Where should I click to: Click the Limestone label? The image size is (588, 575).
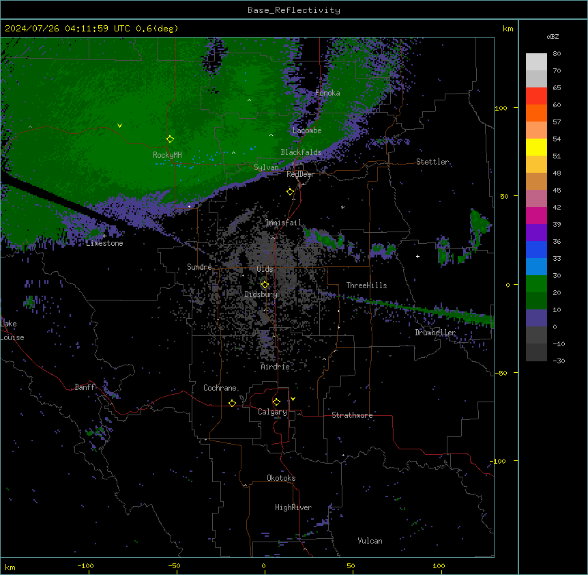[x=104, y=243]
